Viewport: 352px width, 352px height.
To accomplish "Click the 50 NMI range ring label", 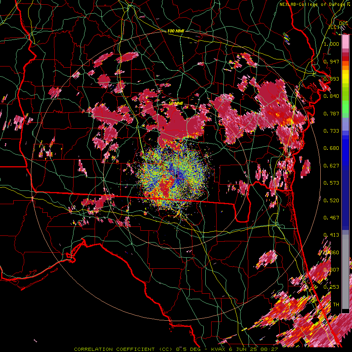I will pyautogui.click(x=176, y=103).
